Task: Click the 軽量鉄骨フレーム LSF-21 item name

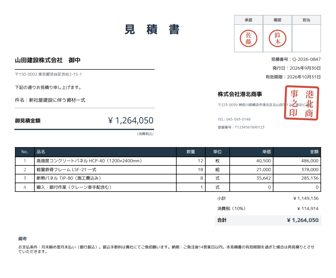Action: click(67, 169)
